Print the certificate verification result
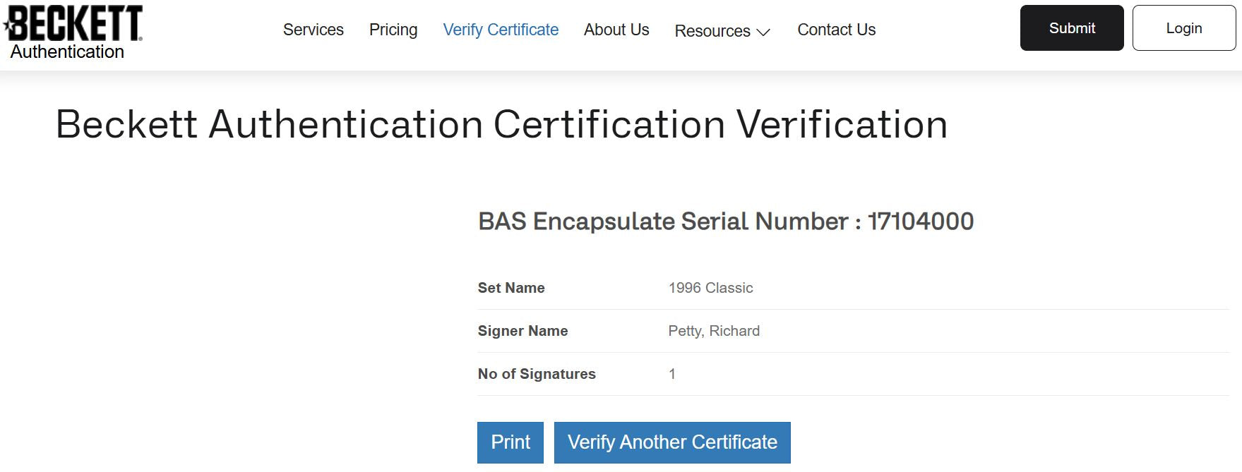 coord(510,442)
